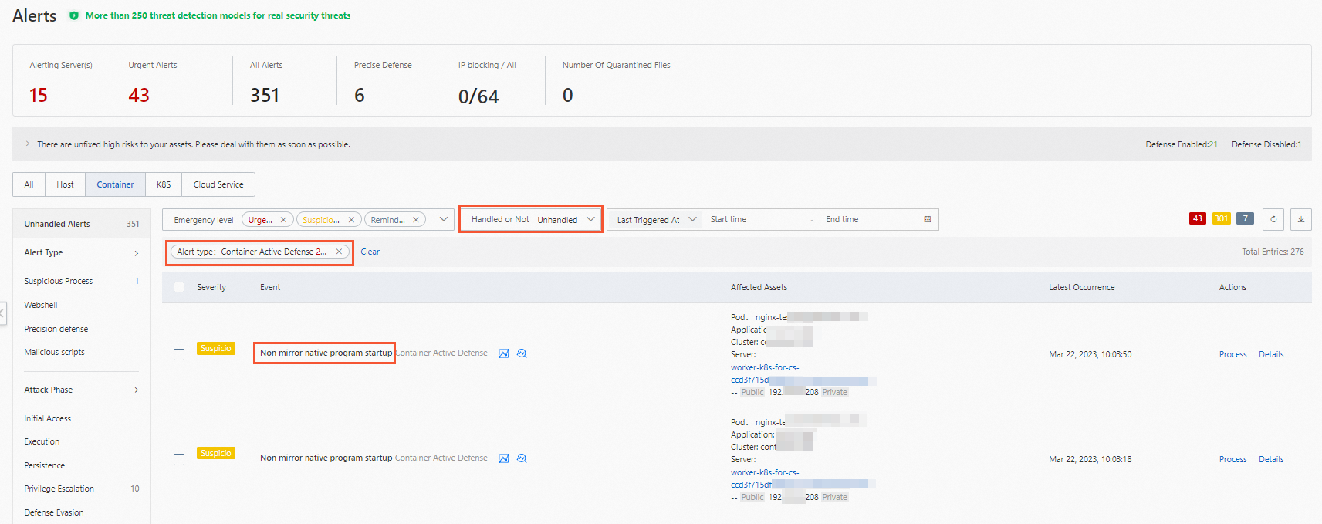The height and width of the screenshot is (524, 1322).
Task: Toggle the select-all checkbox in table header
Action: (x=179, y=287)
